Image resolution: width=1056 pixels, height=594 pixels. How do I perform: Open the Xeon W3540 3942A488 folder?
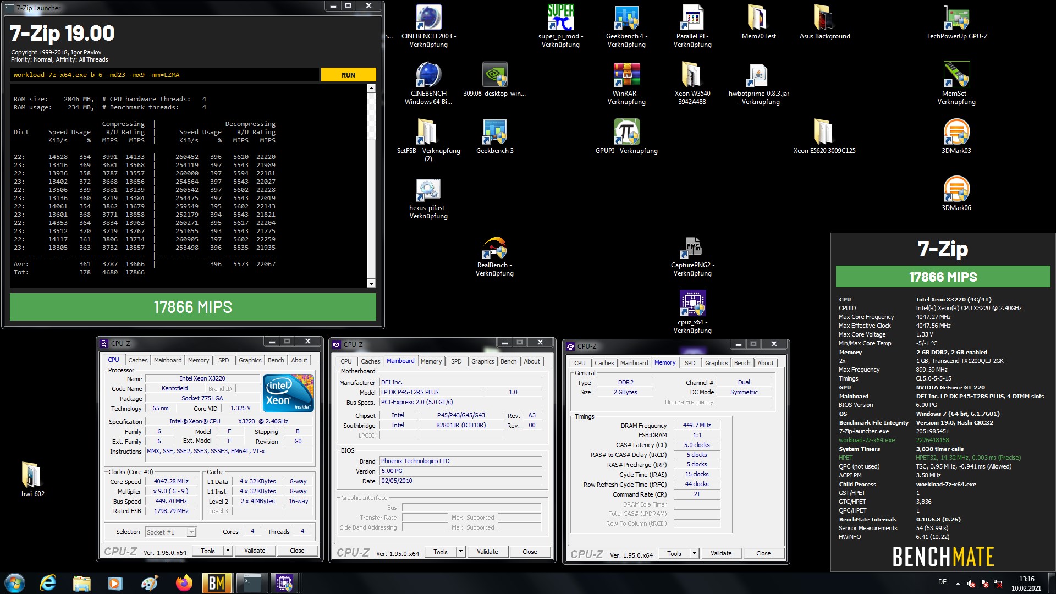(x=692, y=83)
